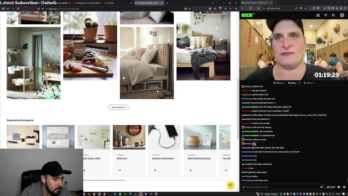The height and width of the screenshot is (196, 348).
Task: Click the taskbar weather 5°C Částeč. oblačno
Action: click(267, 194)
